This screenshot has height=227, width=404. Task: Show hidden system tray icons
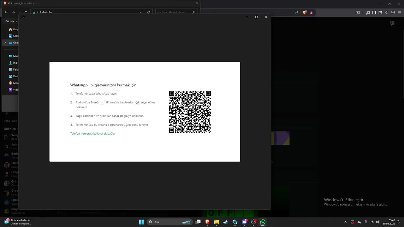[x=346, y=222]
